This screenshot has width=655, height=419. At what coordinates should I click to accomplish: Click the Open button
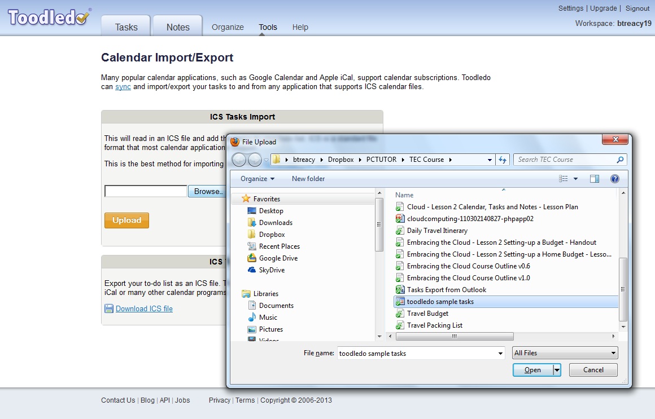(532, 370)
